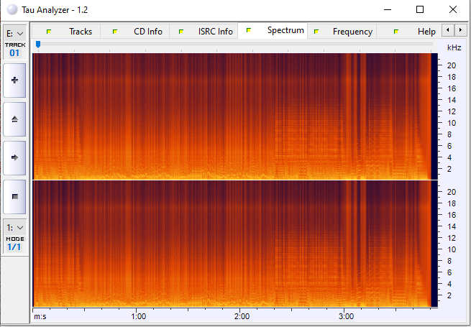Viewport: 471px width, 327px height.
Task: Minimize the Tau Analyzer window
Action: [x=388, y=9]
